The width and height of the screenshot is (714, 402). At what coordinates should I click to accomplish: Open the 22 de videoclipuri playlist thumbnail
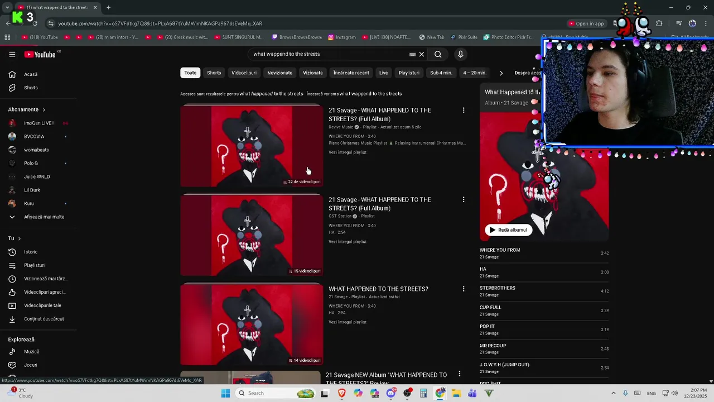(251, 145)
